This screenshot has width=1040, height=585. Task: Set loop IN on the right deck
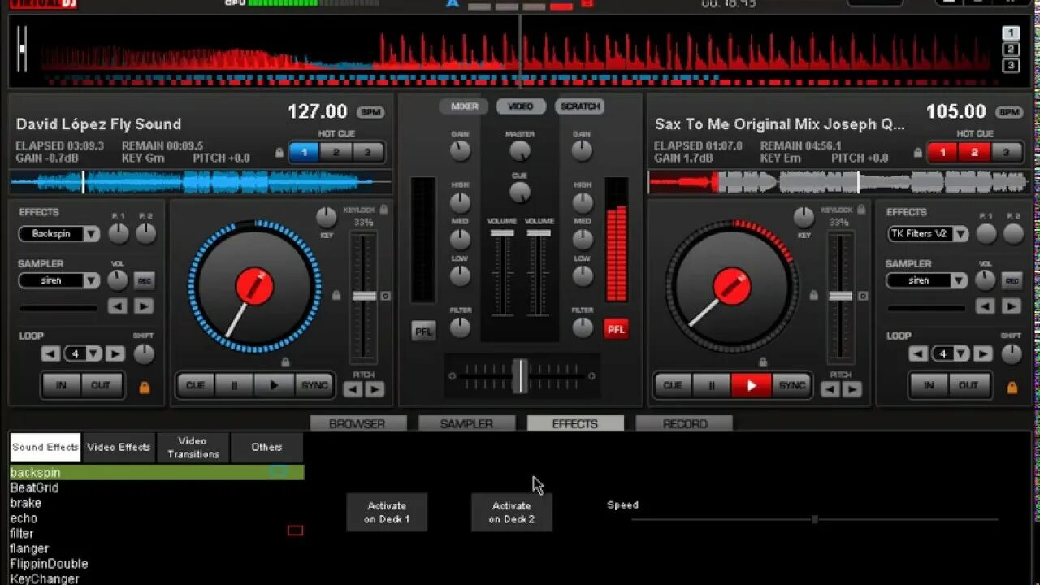click(x=929, y=385)
